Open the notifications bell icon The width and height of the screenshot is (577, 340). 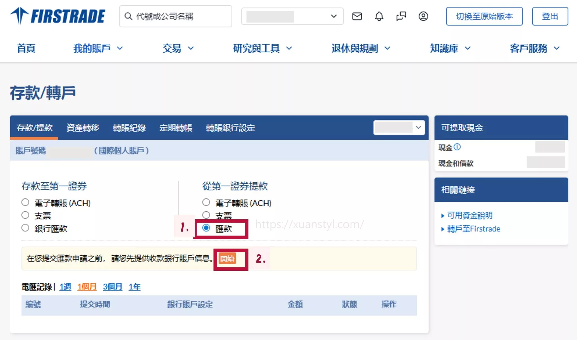tap(379, 16)
